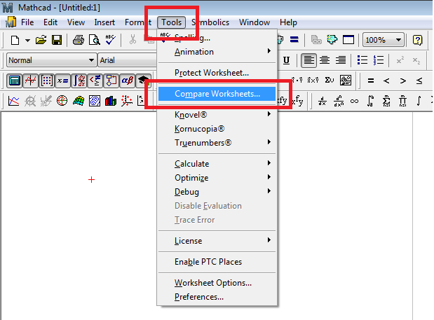Open the Insert menu

pyautogui.click(x=104, y=22)
